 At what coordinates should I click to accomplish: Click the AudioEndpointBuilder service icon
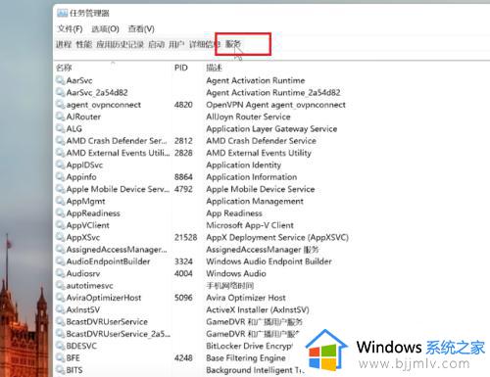[x=61, y=261]
